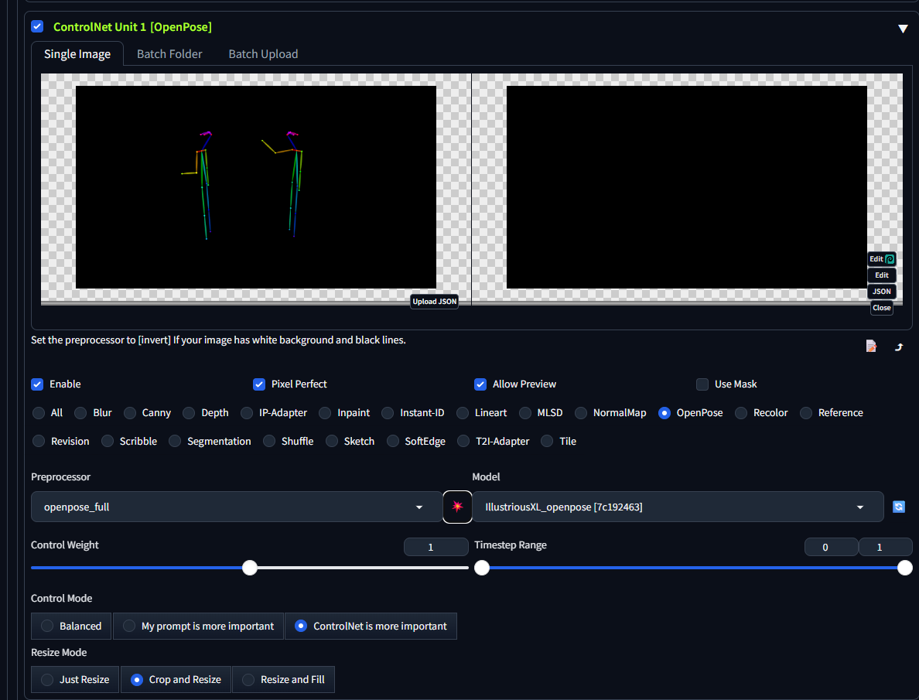Screen dimensions: 919x700
Task: Select Crop and Resize mode
Action: click(176, 679)
